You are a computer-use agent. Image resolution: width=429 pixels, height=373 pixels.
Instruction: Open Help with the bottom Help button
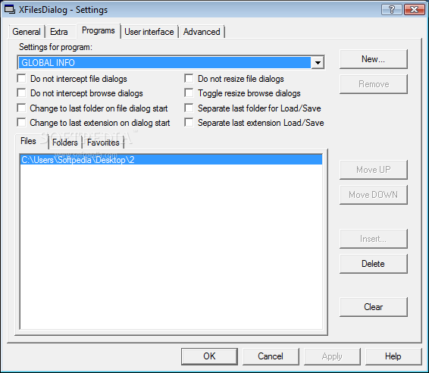pos(393,356)
